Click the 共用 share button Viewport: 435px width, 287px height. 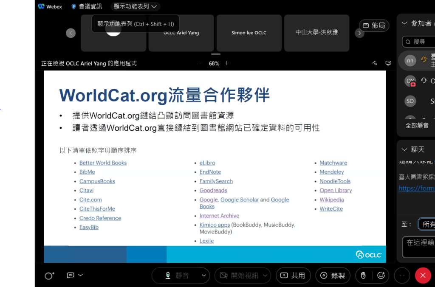[293, 276]
